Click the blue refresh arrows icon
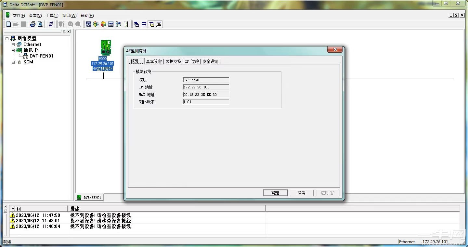This screenshot has width=468, height=247. (x=51, y=24)
